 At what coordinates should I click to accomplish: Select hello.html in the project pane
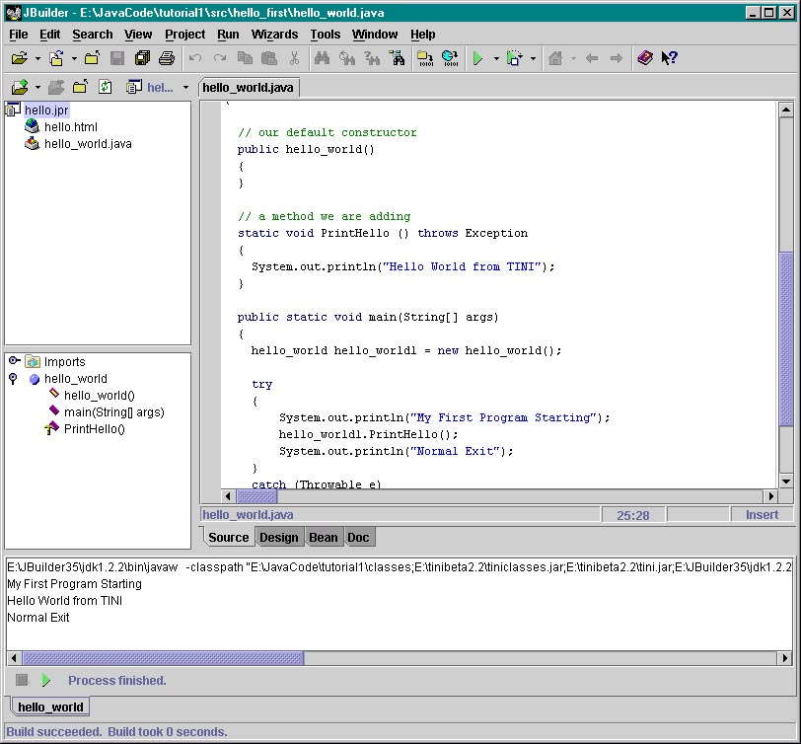pyautogui.click(x=69, y=126)
